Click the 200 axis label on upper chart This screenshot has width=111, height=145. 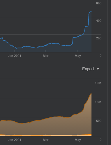[99, 38]
